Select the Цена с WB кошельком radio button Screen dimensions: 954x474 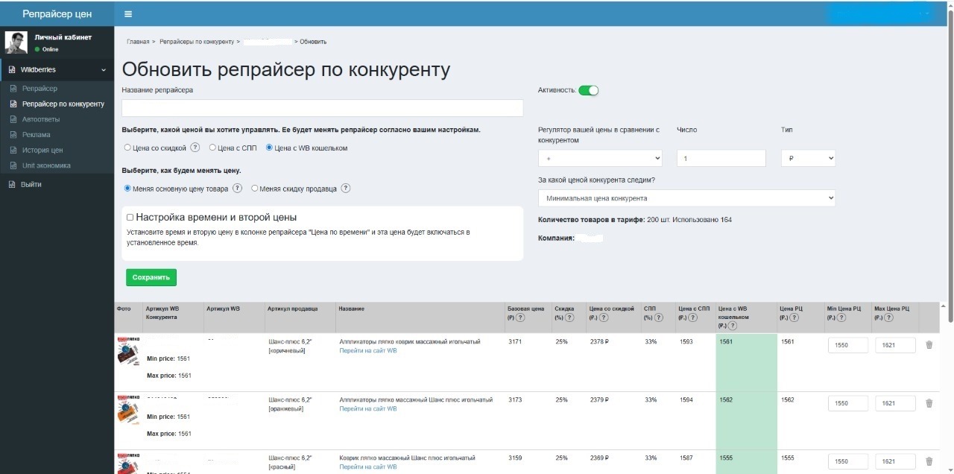tap(270, 148)
